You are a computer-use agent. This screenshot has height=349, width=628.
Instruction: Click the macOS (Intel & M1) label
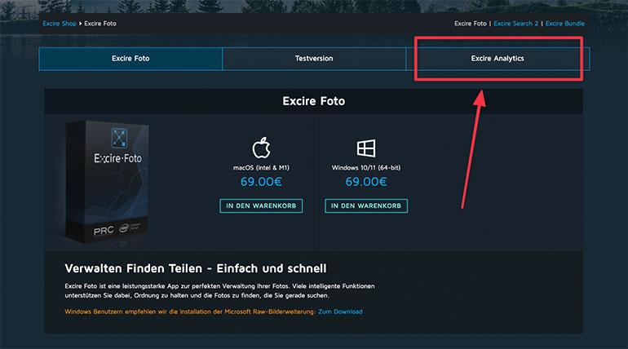pyautogui.click(x=261, y=168)
